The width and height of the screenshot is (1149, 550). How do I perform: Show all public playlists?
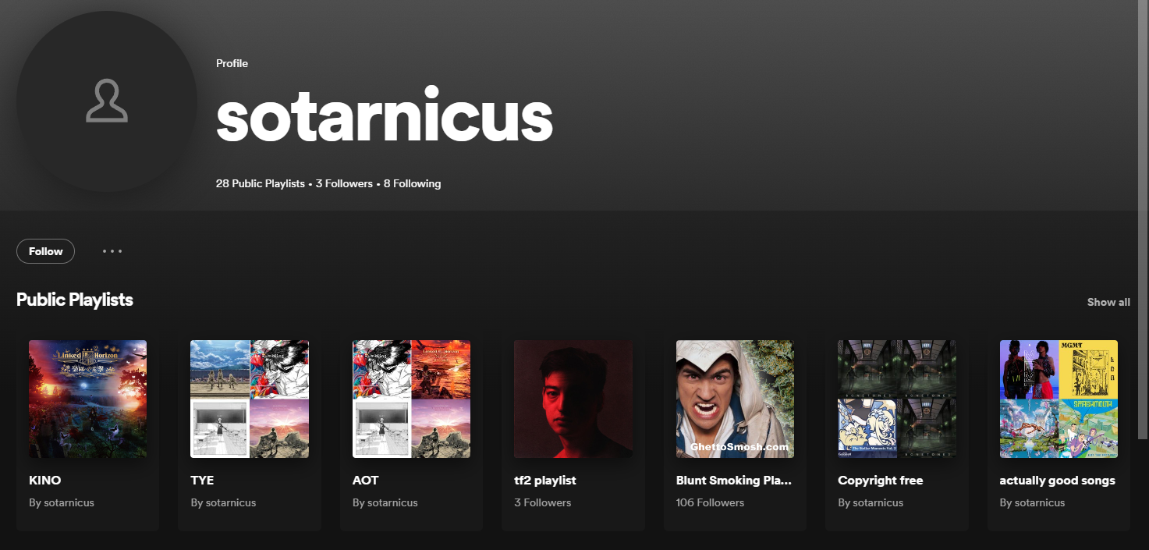pyautogui.click(x=1108, y=302)
